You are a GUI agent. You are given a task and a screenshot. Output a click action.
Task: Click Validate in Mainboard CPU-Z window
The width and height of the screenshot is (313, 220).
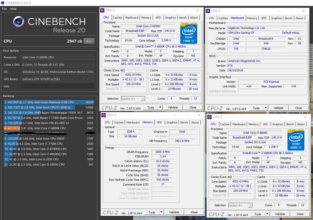pyautogui.click(x=278, y=108)
